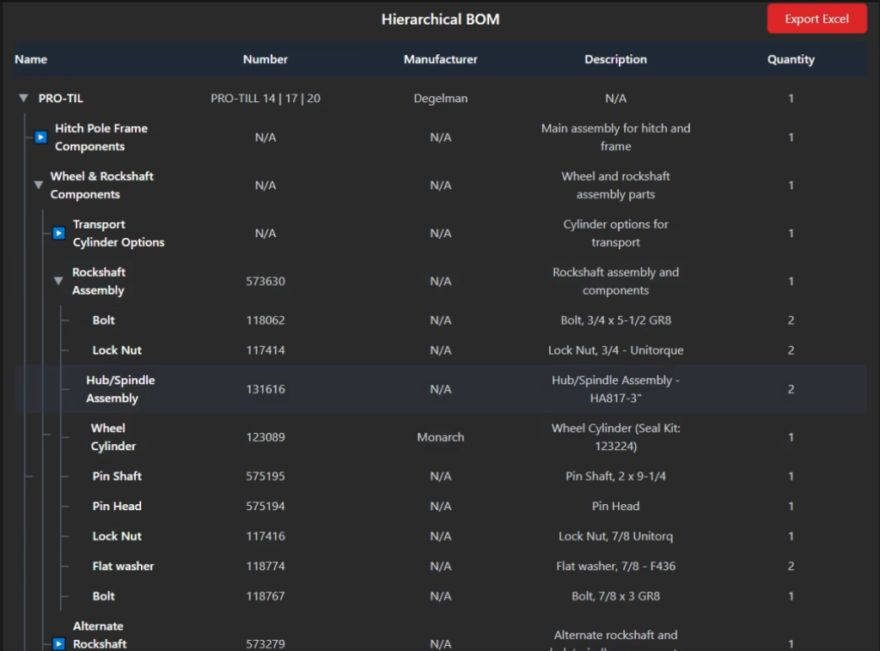
Task: Click part number 118062 for Bolt
Action: click(266, 320)
